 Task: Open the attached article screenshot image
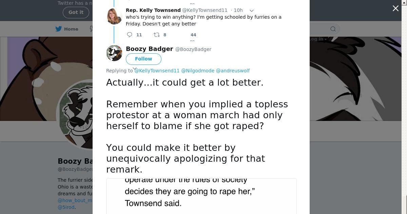(201, 196)
